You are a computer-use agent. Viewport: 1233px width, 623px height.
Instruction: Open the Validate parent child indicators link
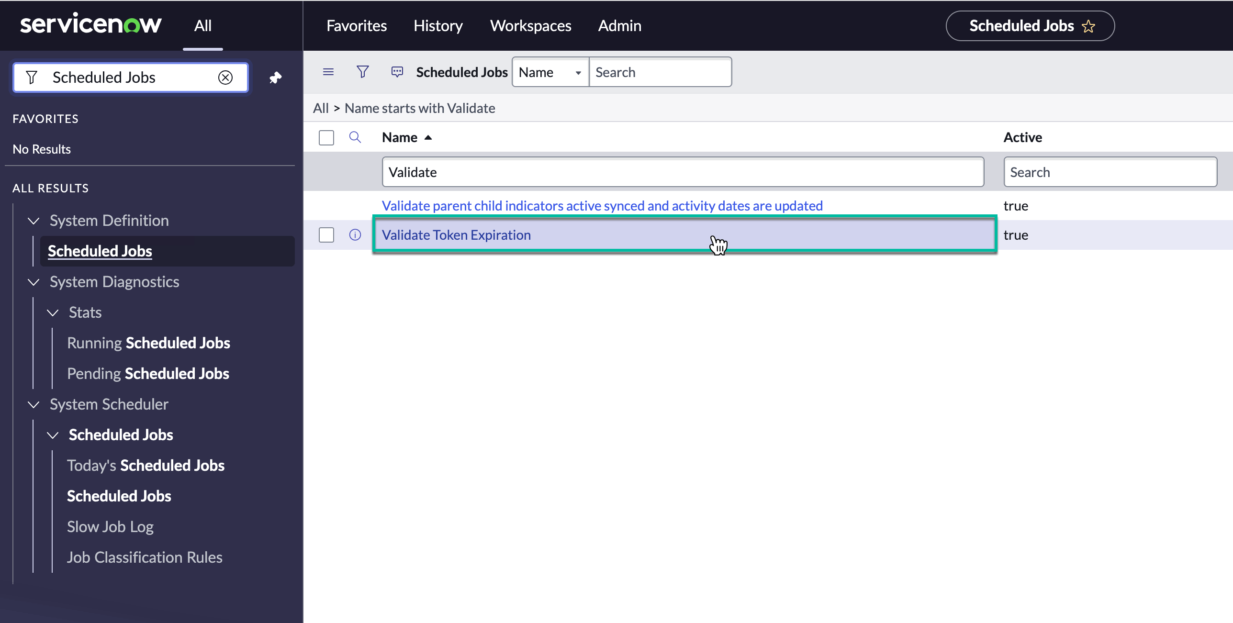(602, 205)
